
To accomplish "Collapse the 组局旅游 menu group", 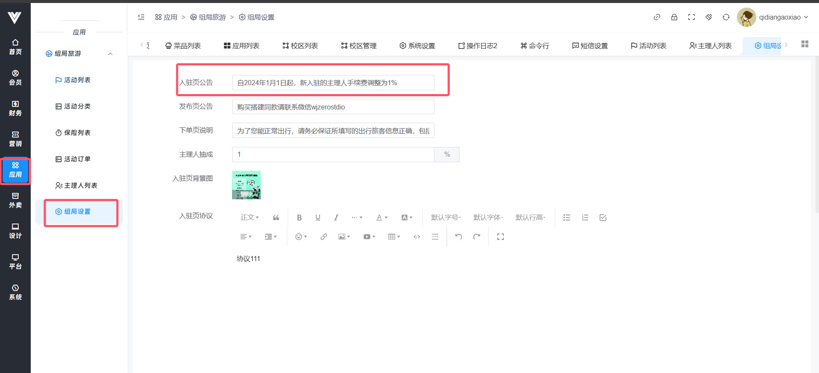I will tap(110, 54).
